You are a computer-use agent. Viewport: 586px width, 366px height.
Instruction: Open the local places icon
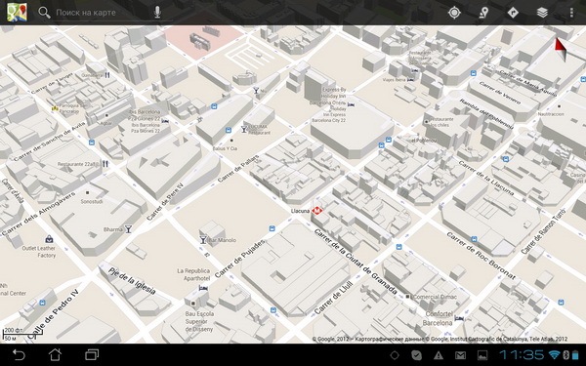pos(483,13)
